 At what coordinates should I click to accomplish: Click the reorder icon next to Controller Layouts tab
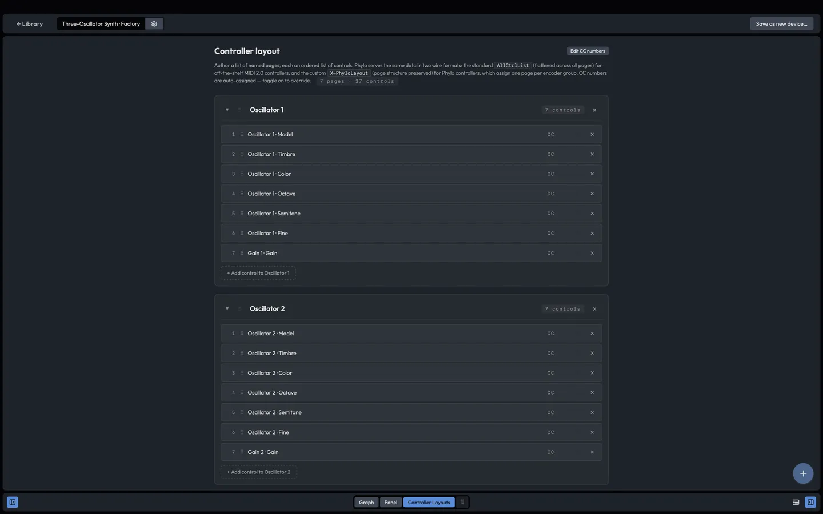tap(462, 502)
